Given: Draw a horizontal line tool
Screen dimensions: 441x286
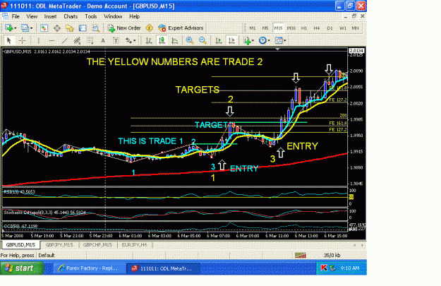Looking at the screenshot, I should pos(52,40).
